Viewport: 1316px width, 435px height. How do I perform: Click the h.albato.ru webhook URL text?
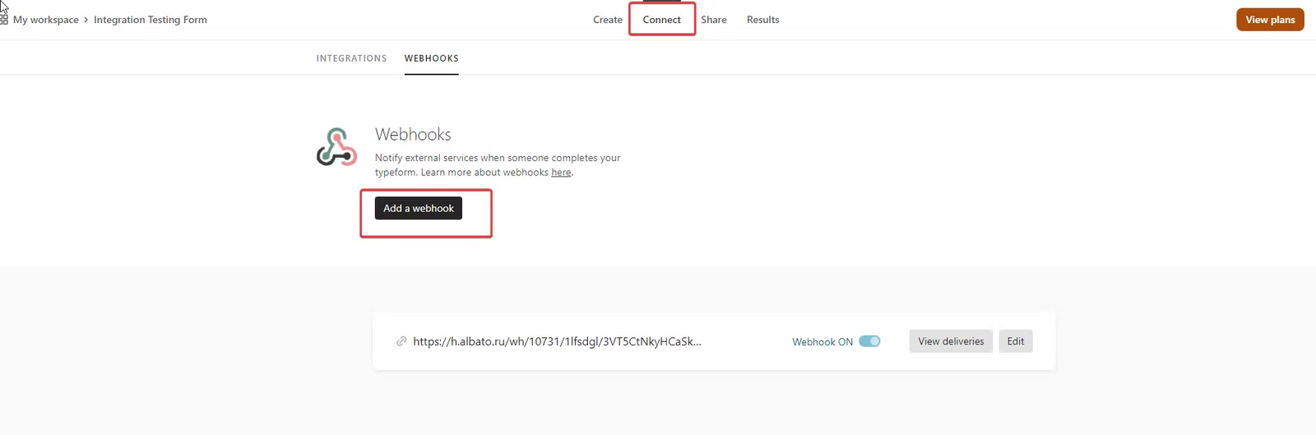coord(557,341)
